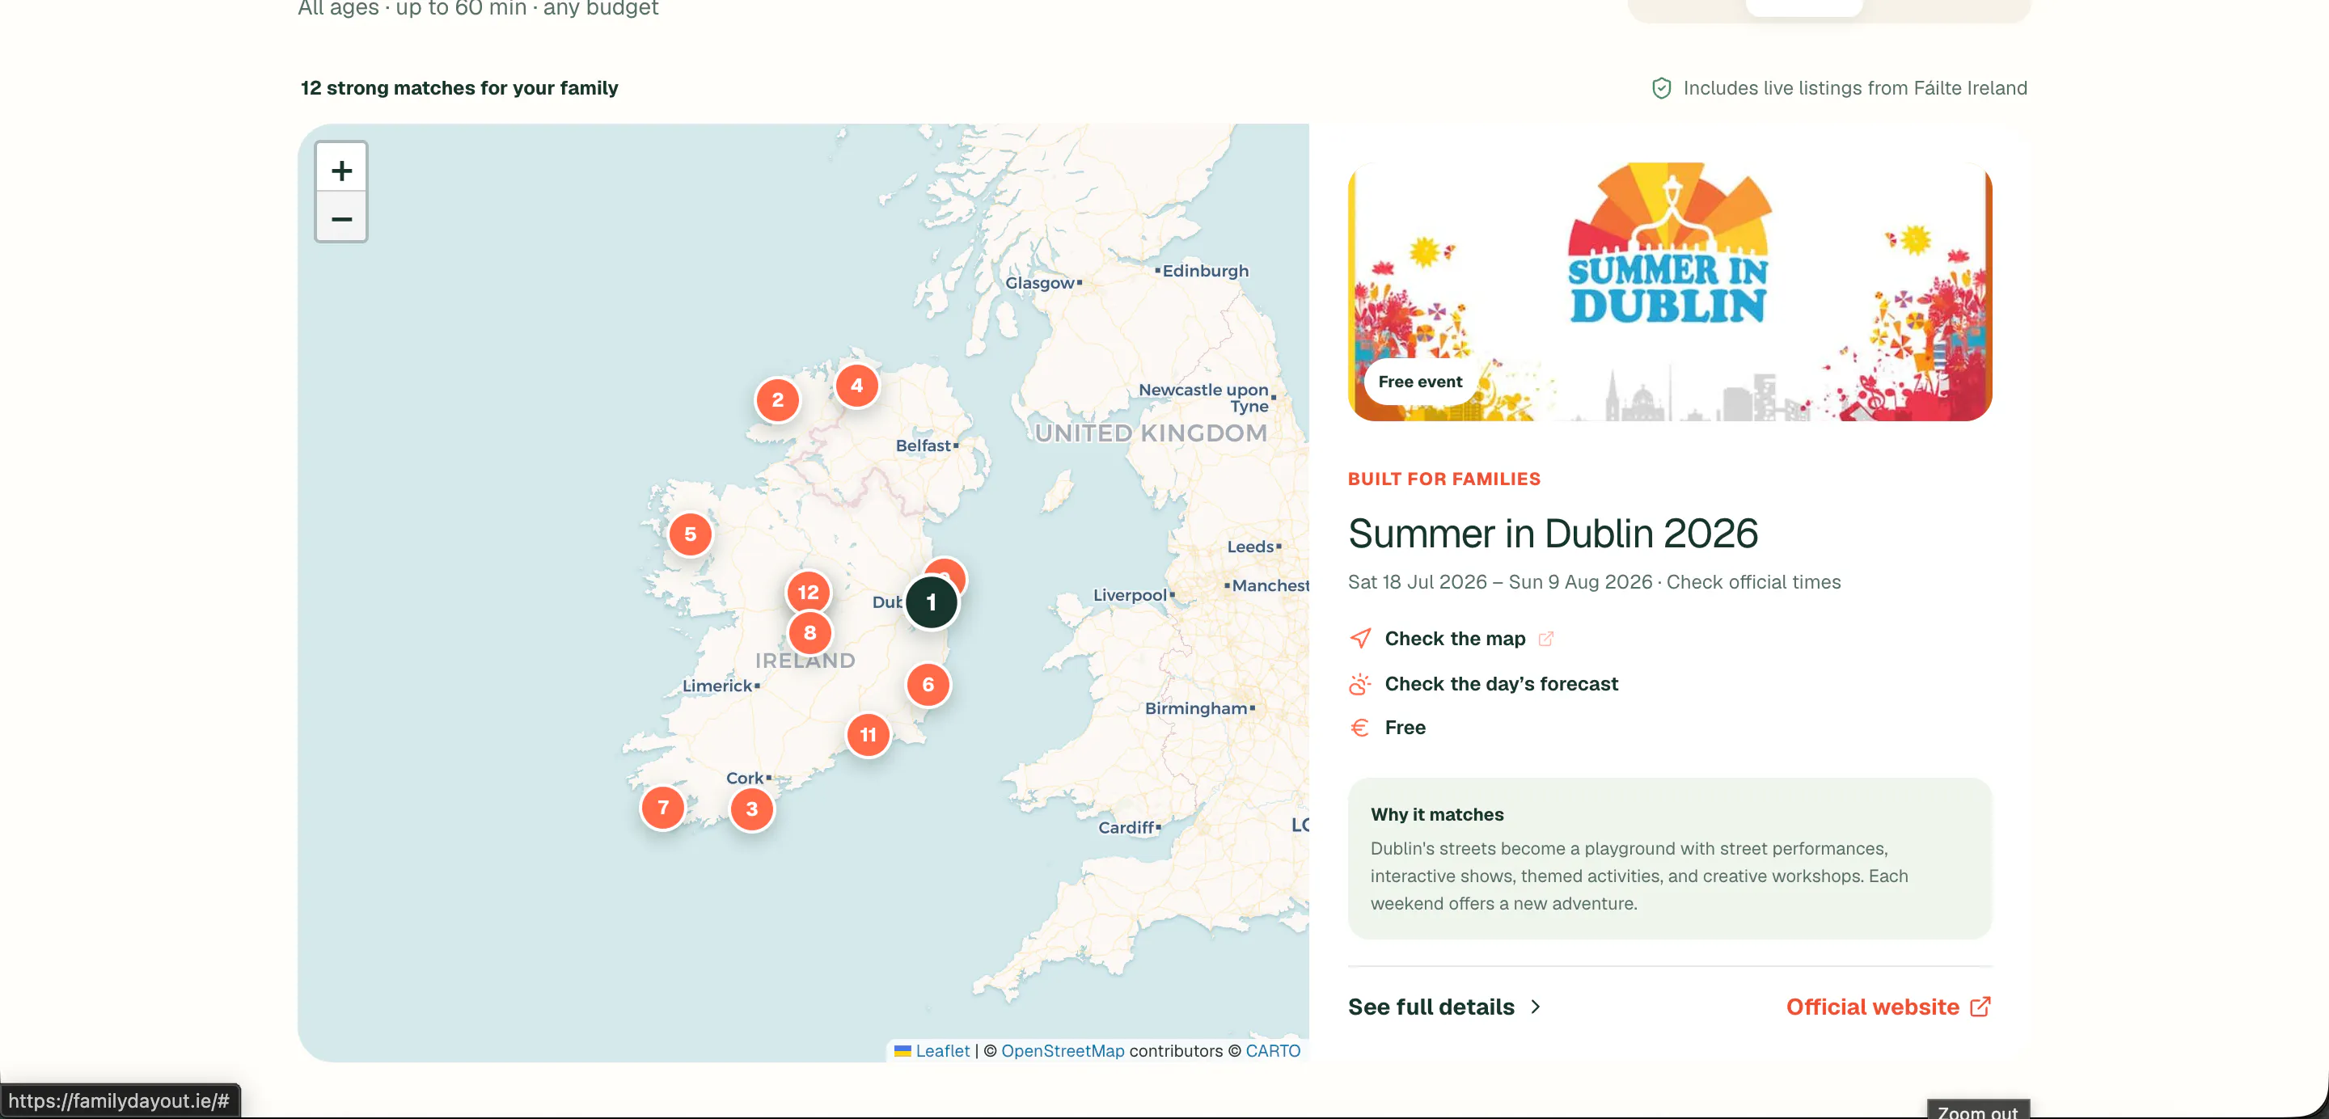Viewport: 2329px width, 1119px height.
Task: Click the shield icon beside Fáilte Ireland listings
Action: 1661,87
